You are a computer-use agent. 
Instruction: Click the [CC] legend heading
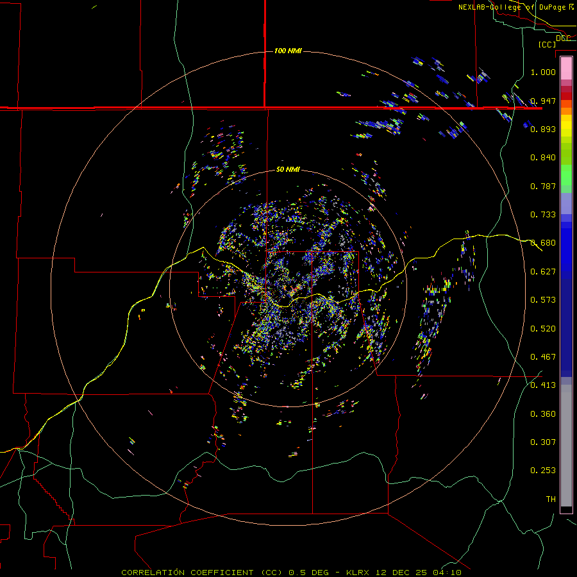click(x=547, y=44)
